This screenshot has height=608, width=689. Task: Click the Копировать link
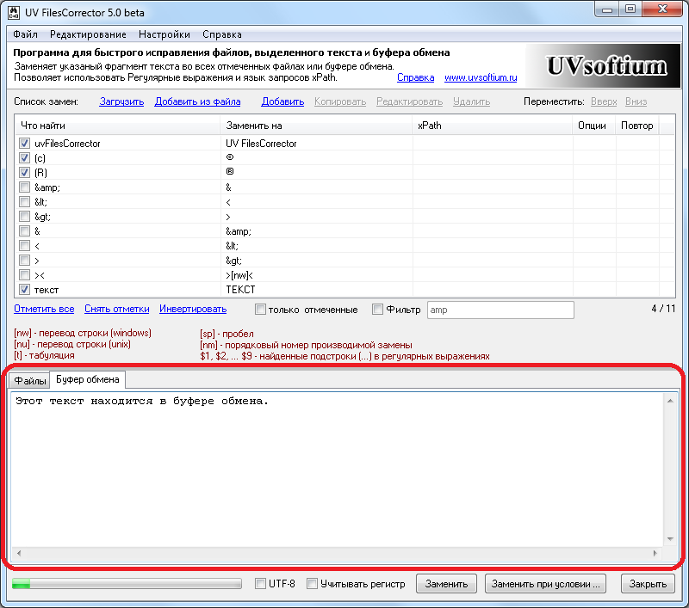(340, 101)
